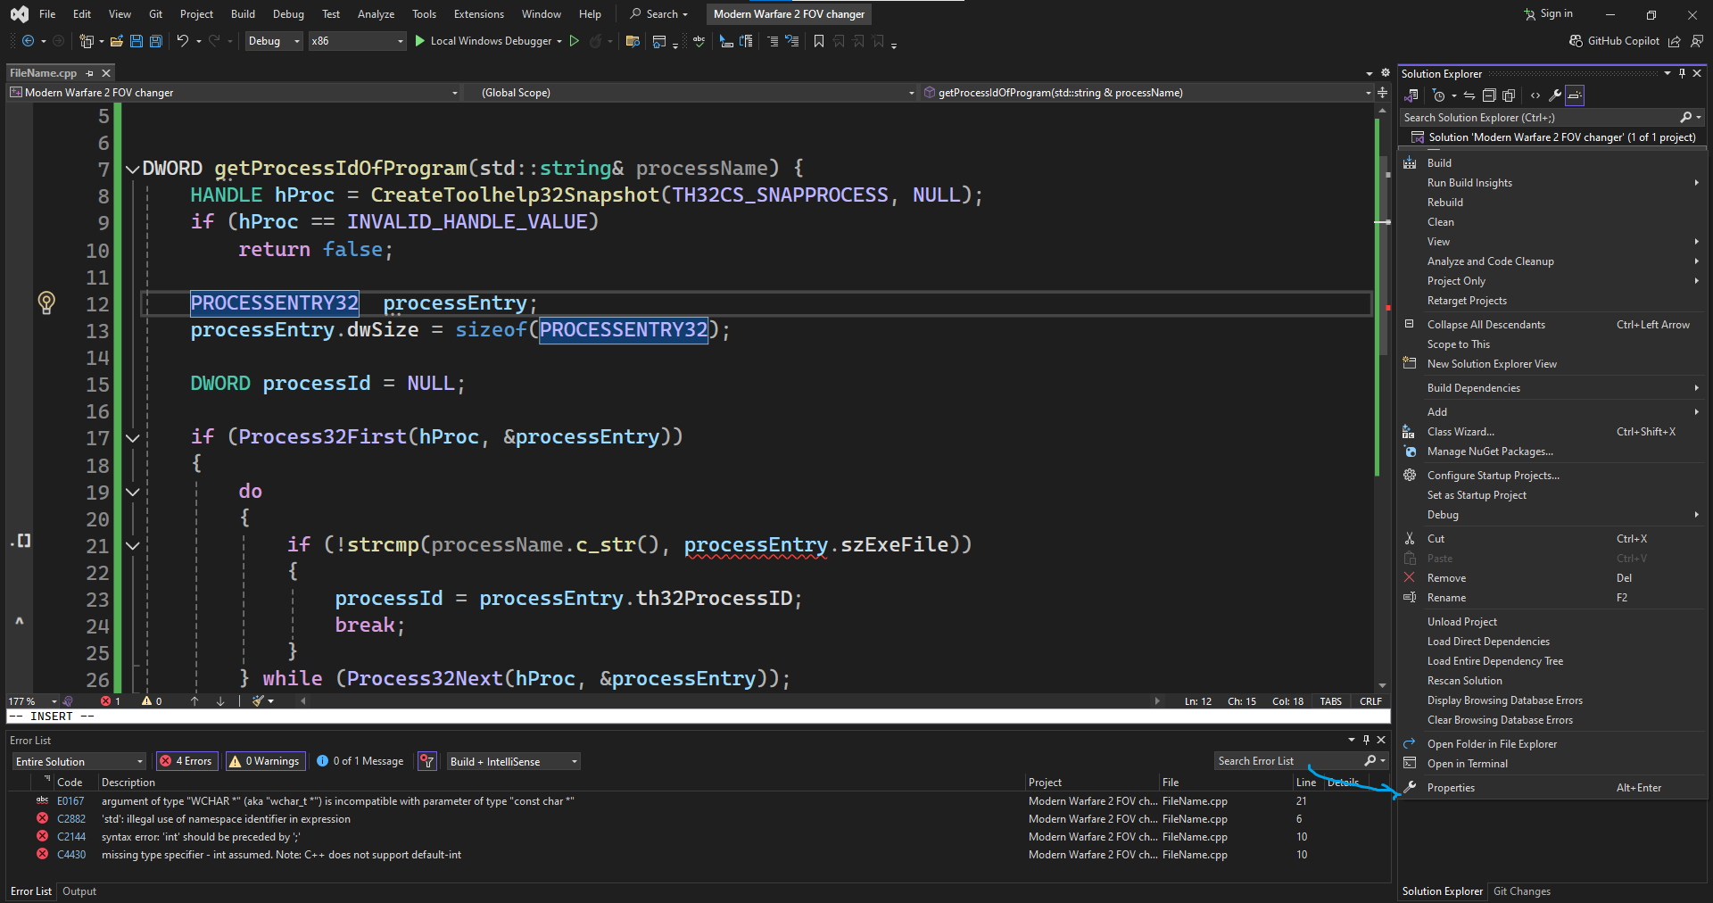Screen dimensions: 1713x903
Task: Toggle the 4 Errors filter button
Action: (x=186, y=761)
